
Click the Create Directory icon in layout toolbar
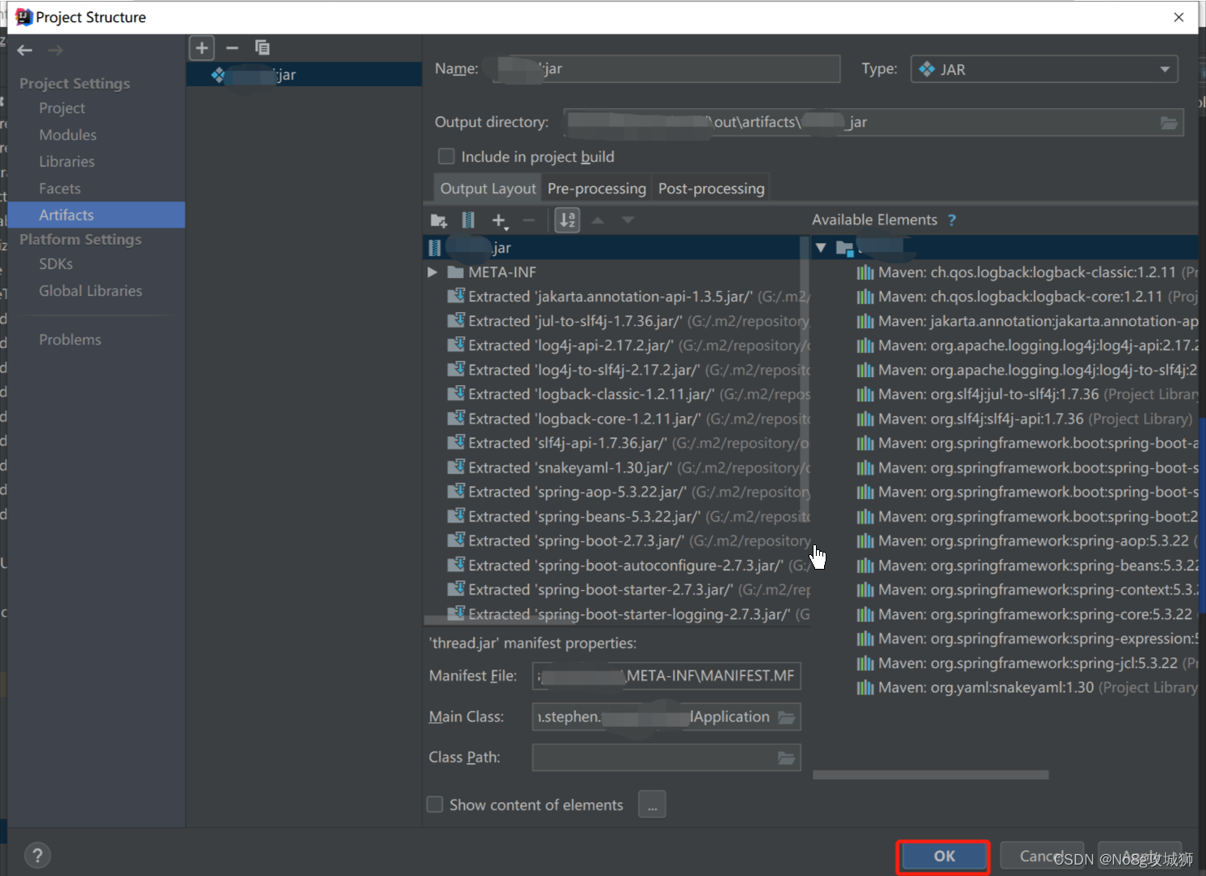[x=439, y=220]
